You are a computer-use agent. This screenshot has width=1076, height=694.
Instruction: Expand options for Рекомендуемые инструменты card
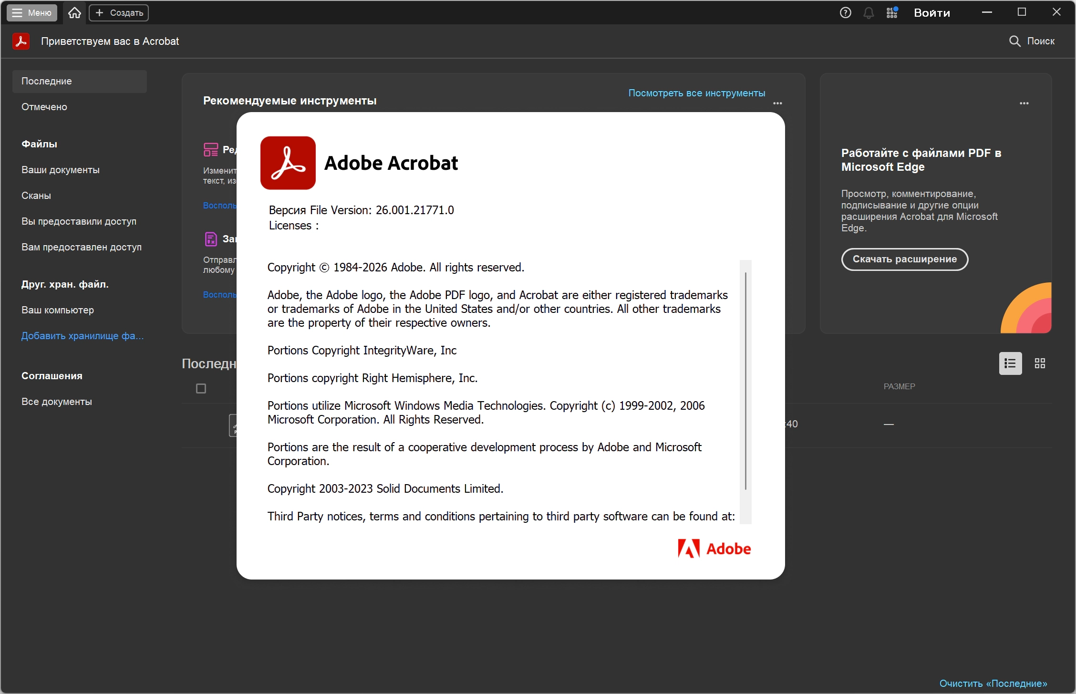[777, 103]
